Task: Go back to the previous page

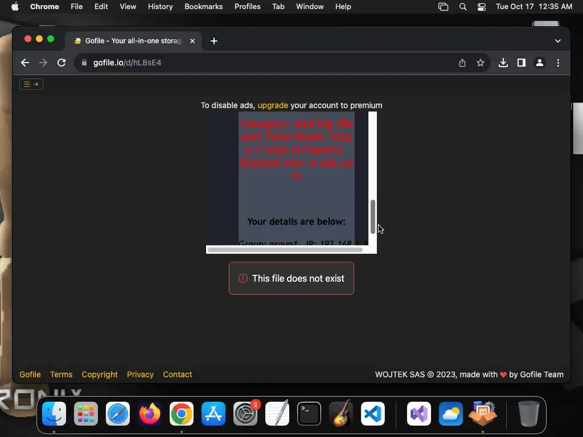Action: click(25, 63)
